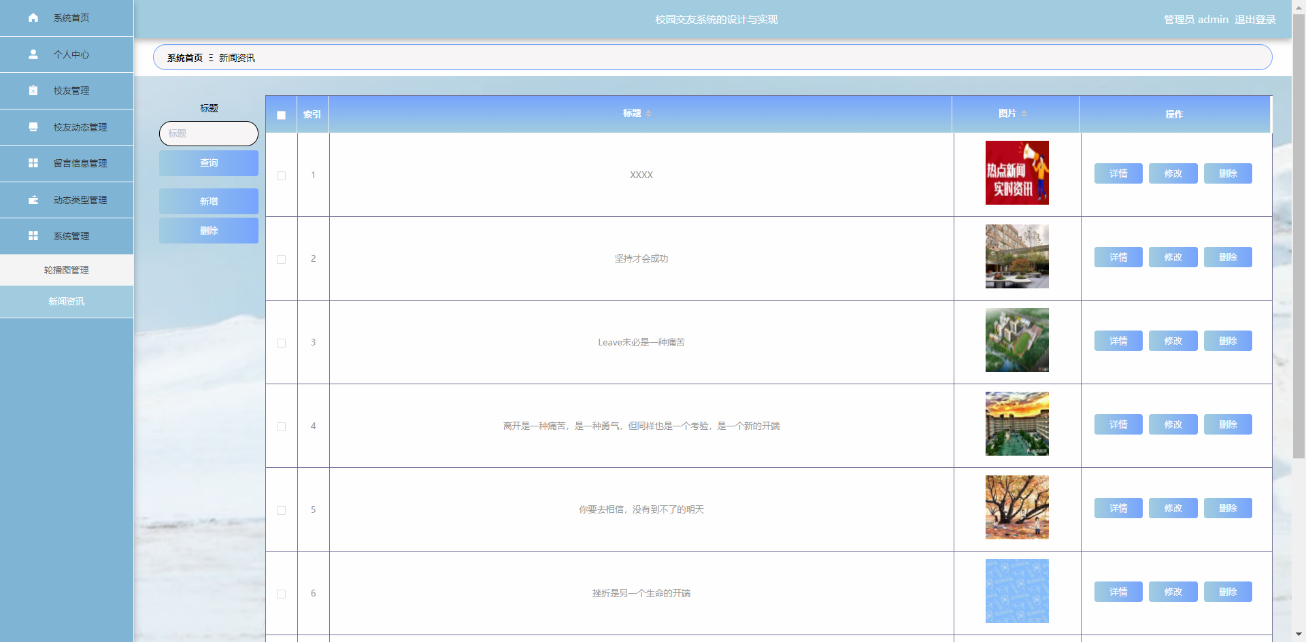The height and width of the screenshot is (642, 1306).
Task: Click the grid icon beside 系统管理
Action: pyautogui.click(x=33, y=236)
